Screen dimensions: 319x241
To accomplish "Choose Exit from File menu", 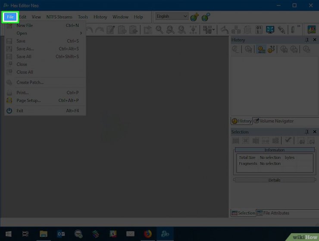I will coord(45,111).
